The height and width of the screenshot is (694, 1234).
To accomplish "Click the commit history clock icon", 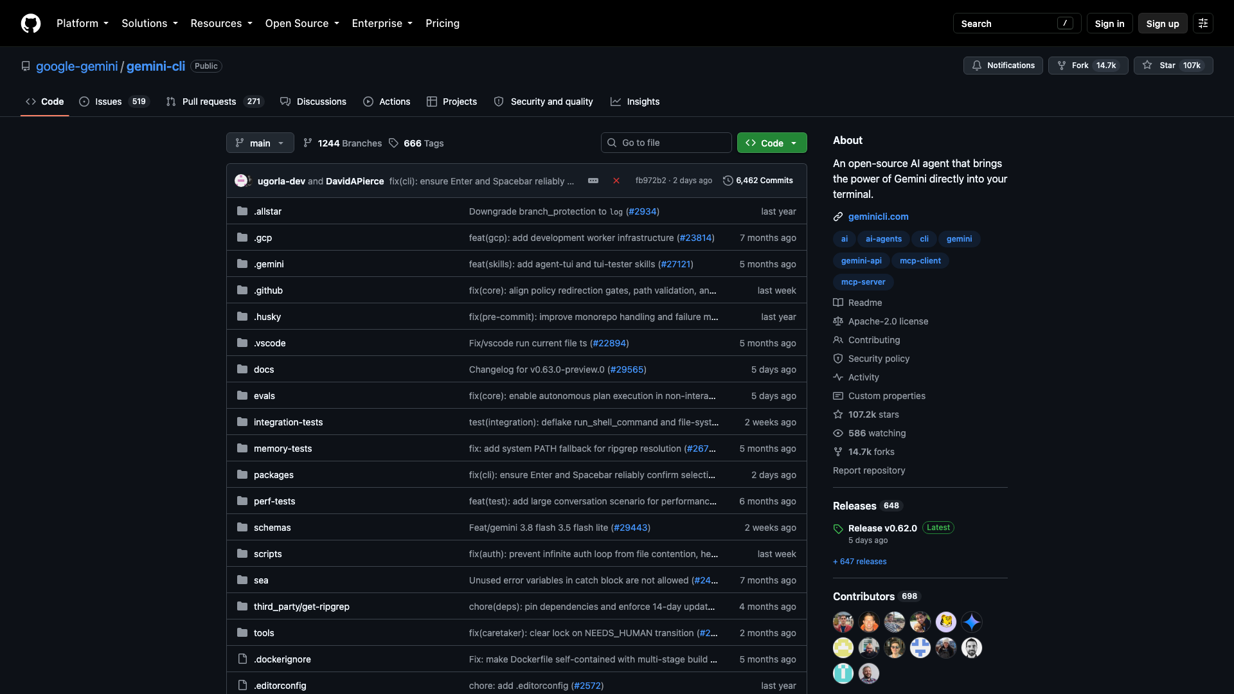I will pyautogui.click(x=728, y=181).
